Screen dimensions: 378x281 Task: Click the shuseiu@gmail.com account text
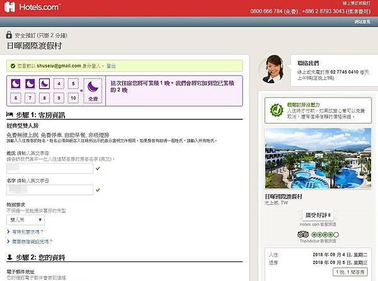coord(59,66)
